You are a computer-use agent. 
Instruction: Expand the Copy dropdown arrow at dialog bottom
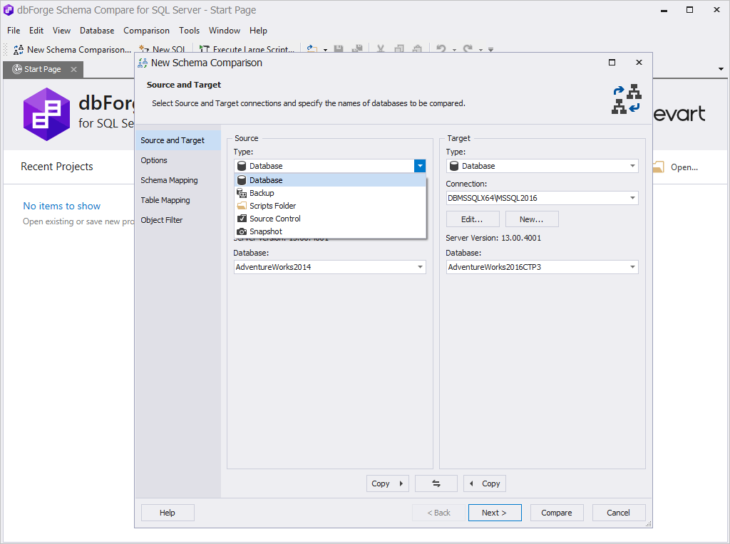pyautogui.click(x=403, y=483)
